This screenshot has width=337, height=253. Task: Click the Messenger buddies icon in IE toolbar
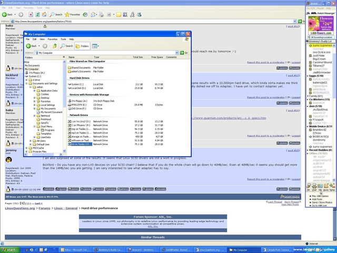click(x=139, y=15)
